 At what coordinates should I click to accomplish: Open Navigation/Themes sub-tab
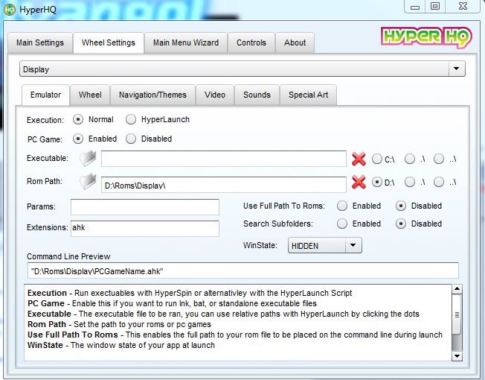click(x=152, y=95)
